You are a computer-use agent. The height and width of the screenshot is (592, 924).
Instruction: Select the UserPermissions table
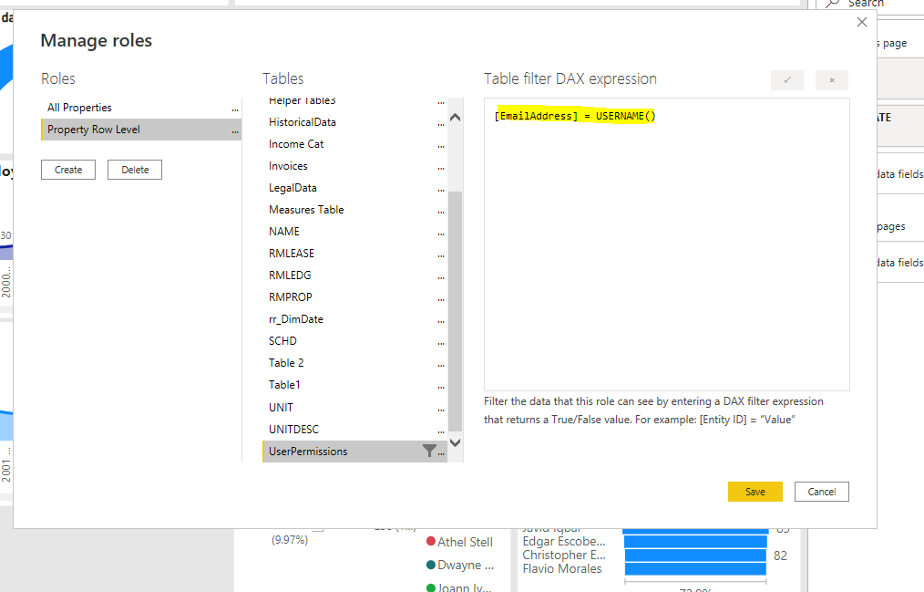(354, 452)
